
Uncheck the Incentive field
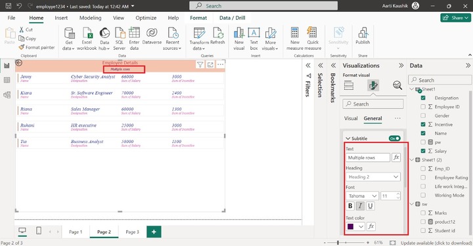click(x=423, y=125)
